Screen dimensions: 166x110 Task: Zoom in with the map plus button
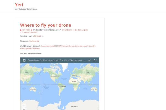(x=24, y=106)
